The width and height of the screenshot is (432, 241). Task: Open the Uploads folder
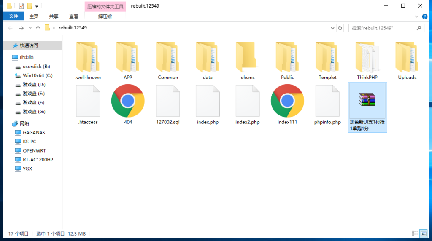pos(407,61)
